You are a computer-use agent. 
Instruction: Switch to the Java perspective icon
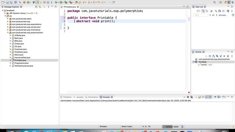tap(229, 2)
